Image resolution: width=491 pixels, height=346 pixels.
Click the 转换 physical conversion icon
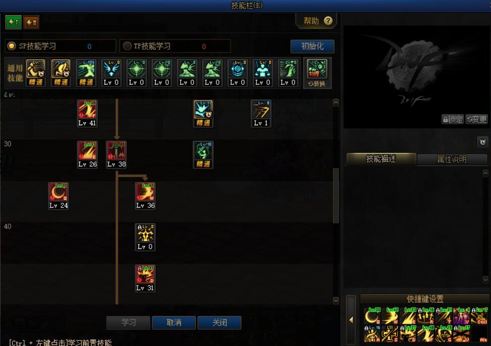(317, 73)
